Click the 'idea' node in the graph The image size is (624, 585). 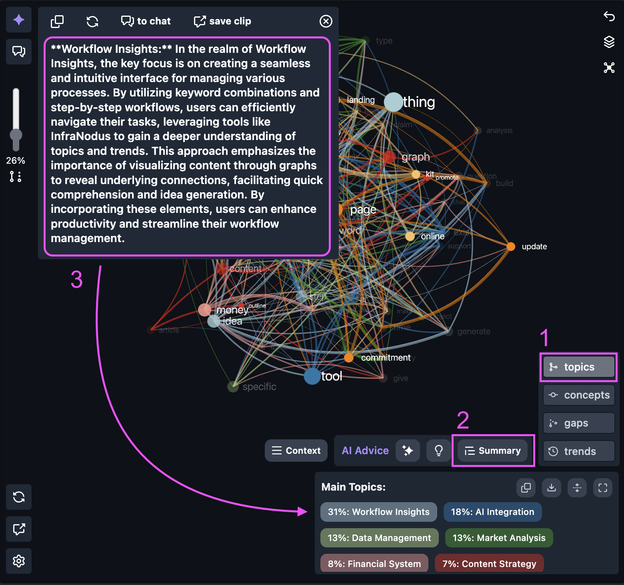click(x=214, y=321)
